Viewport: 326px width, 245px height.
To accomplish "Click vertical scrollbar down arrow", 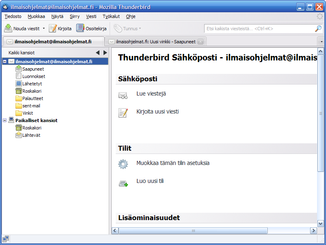I will click(x=320, y=223).
